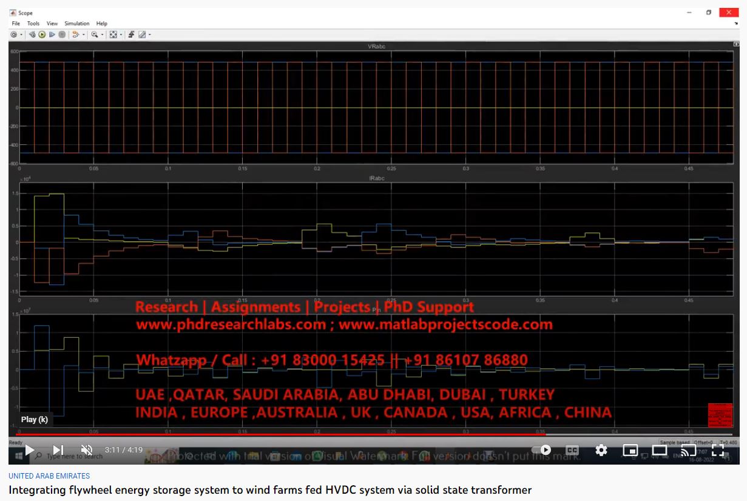Restore down the Scope window
Screen dimensions: 747x501
[709, 12]
